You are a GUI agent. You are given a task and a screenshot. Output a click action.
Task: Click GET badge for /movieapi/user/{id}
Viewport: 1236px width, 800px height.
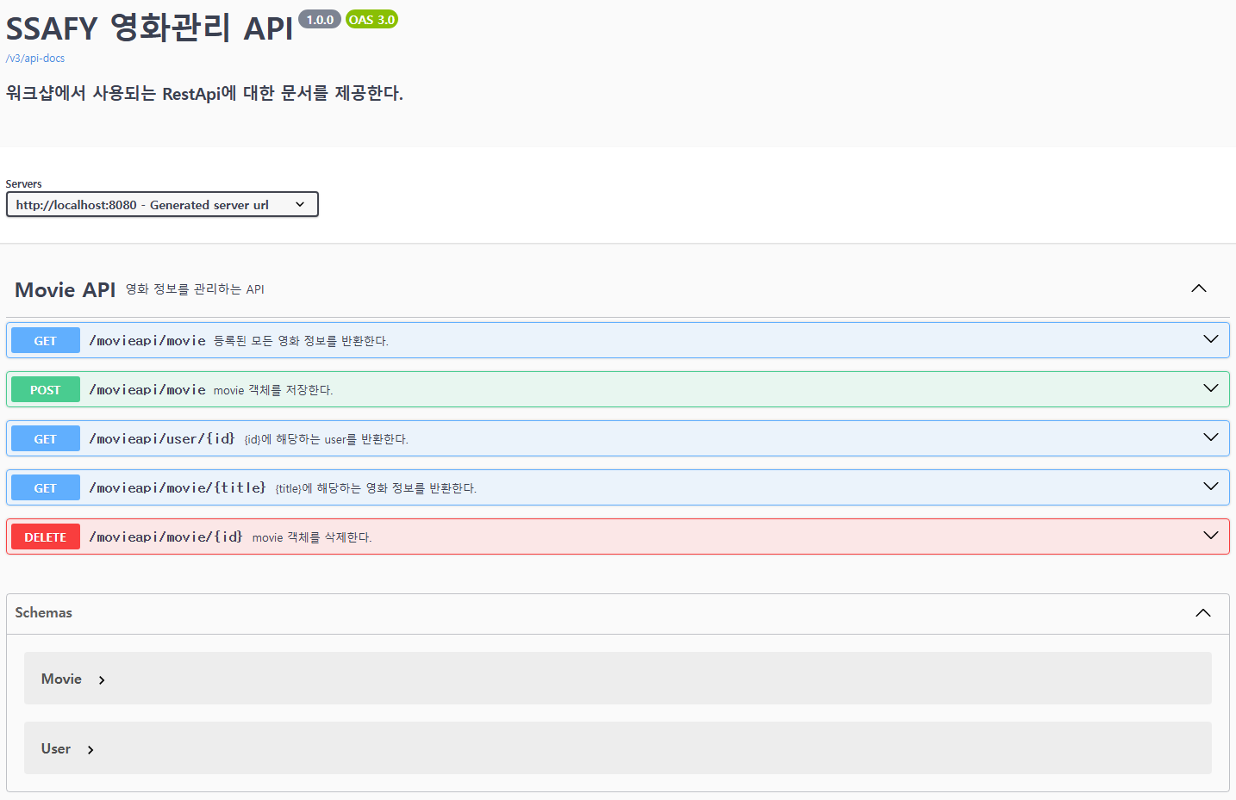[x=46, y=438]
